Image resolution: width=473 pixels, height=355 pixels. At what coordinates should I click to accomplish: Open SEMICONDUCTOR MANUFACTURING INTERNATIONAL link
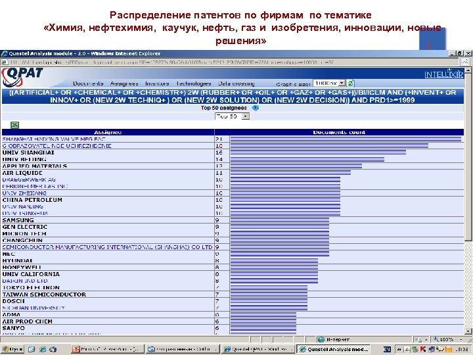[x=107, y=247]
